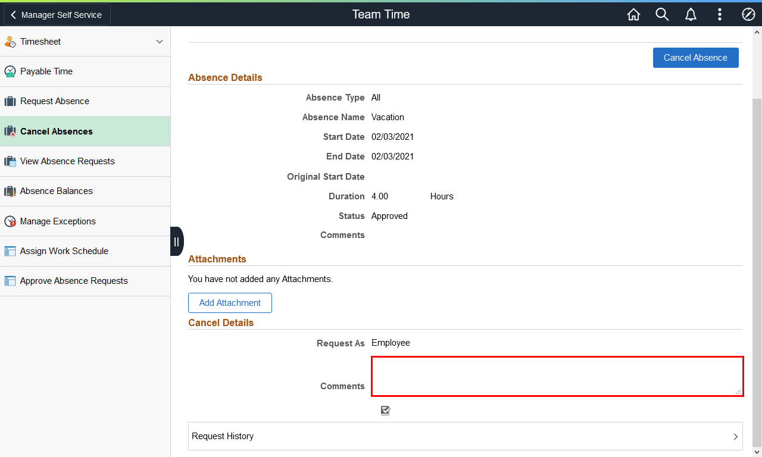Click the Absence Details section heading
Viewport: 762px width, 457px height.
(x=225, y=77)
